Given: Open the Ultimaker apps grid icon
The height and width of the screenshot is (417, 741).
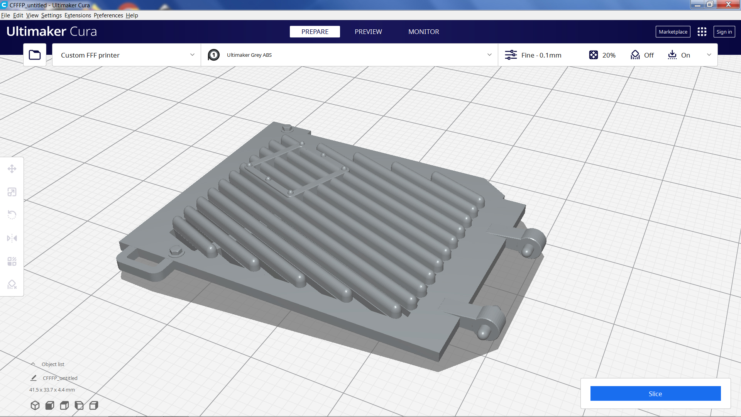Looking at the screenshot, I should point(702,32).
